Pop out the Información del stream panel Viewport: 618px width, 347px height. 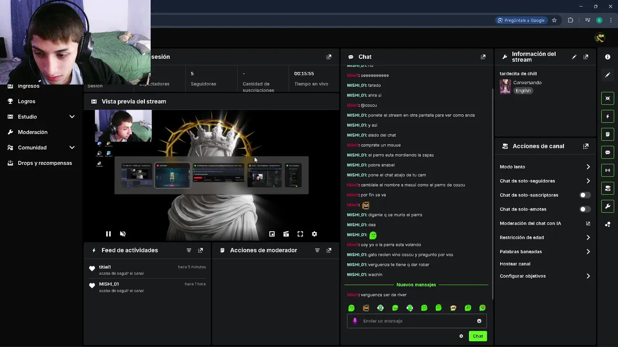click(x=586, y=57)
